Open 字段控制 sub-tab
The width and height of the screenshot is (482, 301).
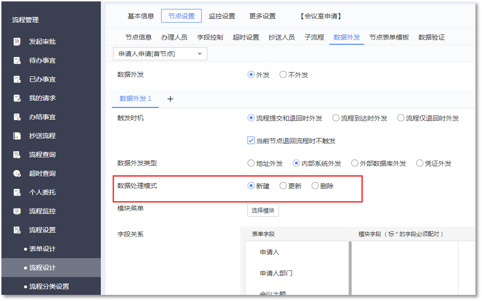pyautogui.click(x=210, y=37)
